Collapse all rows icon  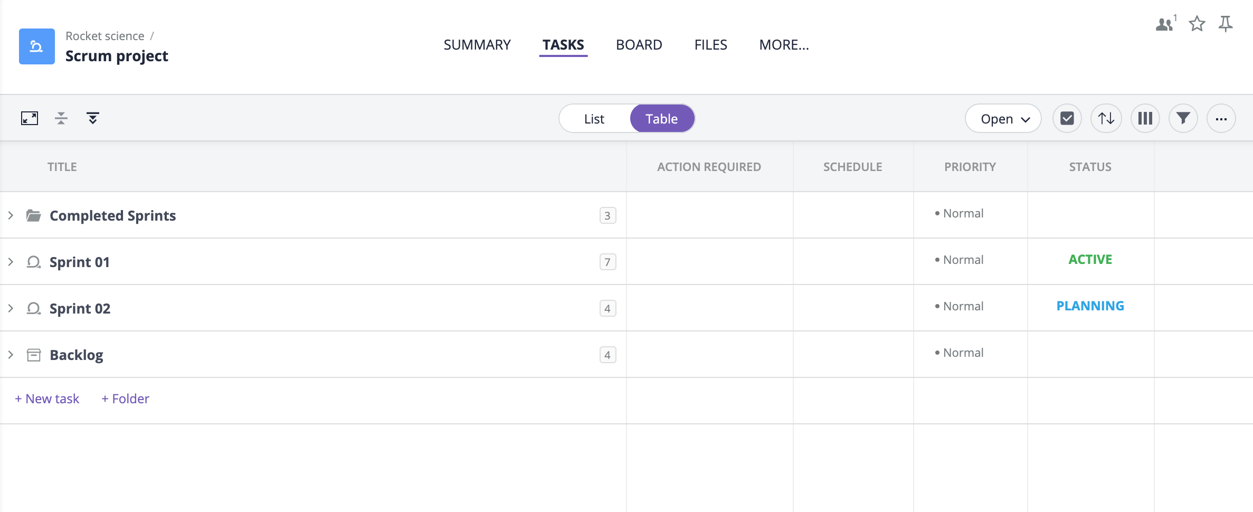(61, 118)
